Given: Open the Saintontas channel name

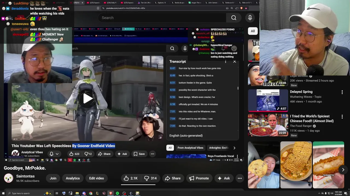Looking at the screenshot, I should click(x=25, y=176).
